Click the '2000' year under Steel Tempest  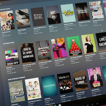[19, 32]
